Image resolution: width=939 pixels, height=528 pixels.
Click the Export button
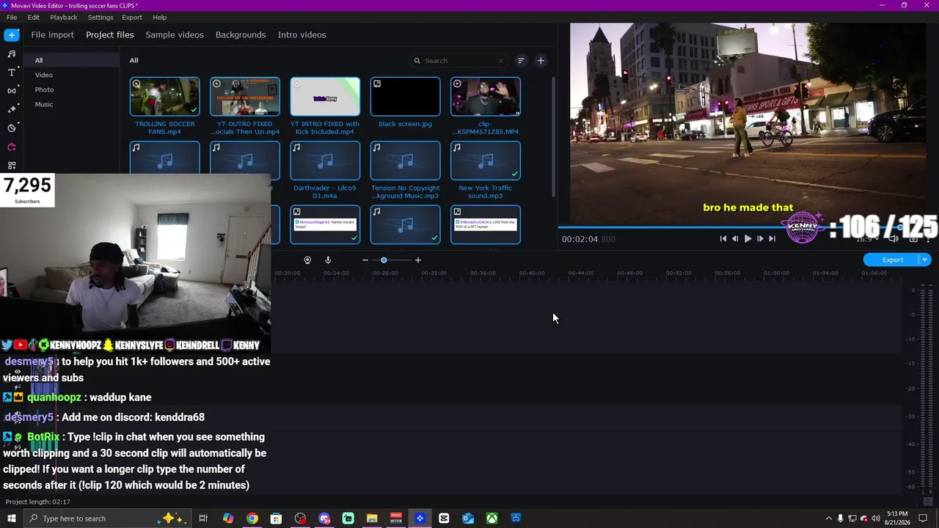pyautogui.click(x=892, y=260)
